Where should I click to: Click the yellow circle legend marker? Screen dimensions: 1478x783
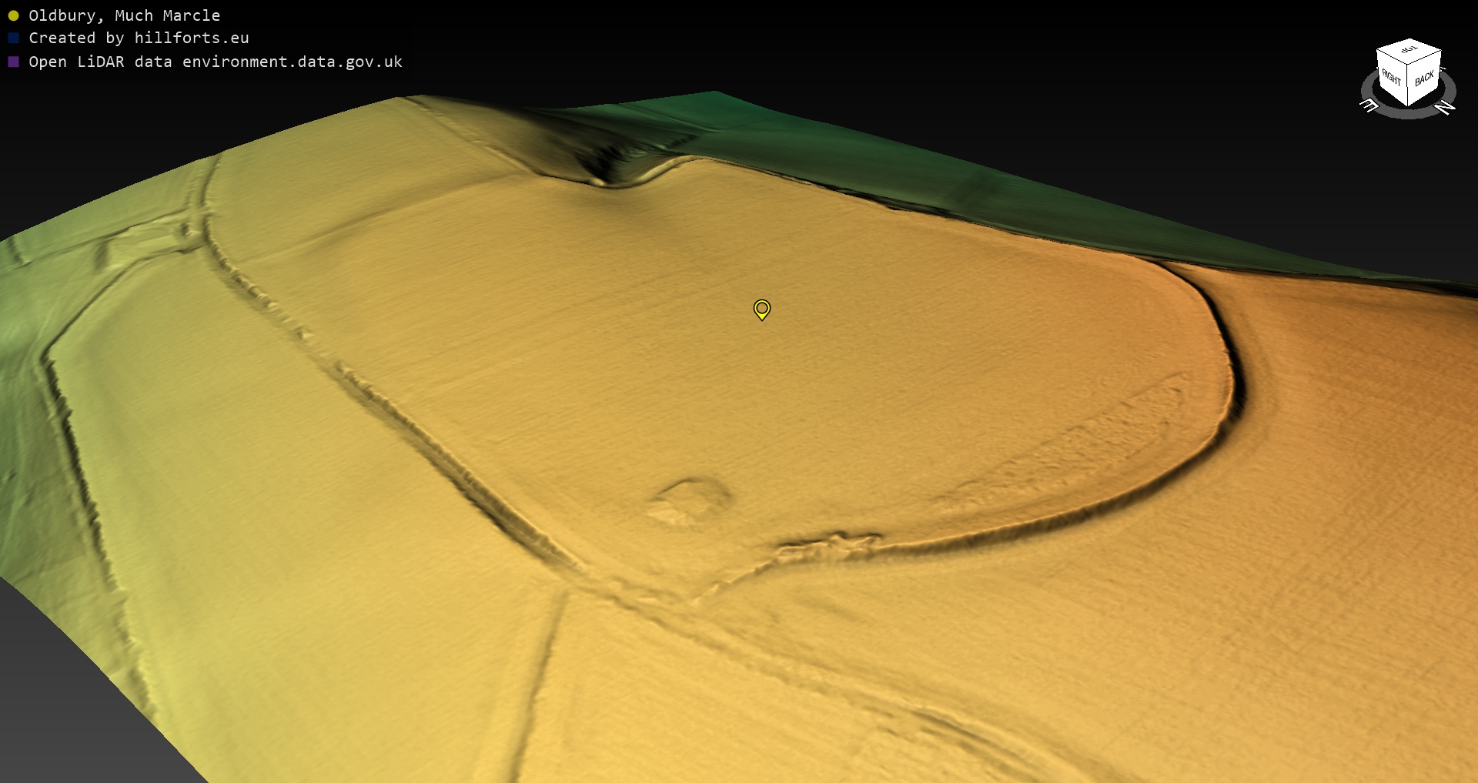pyautogui.click(x=13, y=15)
